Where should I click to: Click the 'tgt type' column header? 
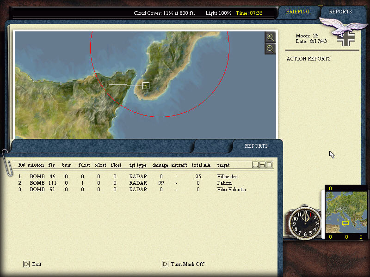tap(138, 165)
